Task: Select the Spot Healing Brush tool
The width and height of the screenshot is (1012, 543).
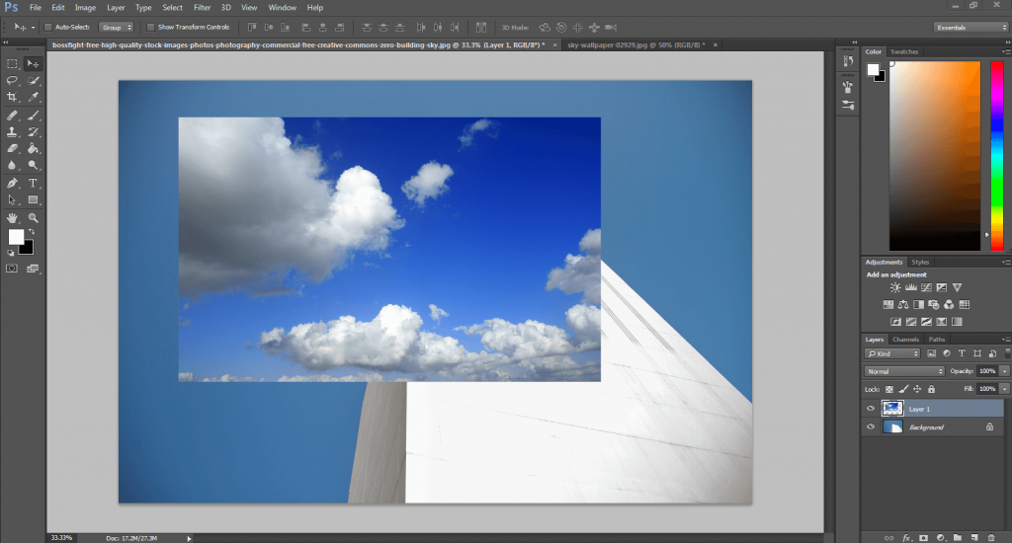Action: click(12, 116)
